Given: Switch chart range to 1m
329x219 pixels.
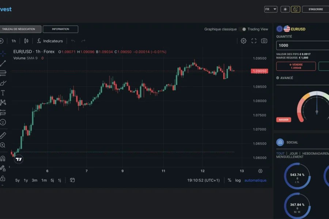Looking at the screenshot, I should pyautogui.click(x=44, y=180).
